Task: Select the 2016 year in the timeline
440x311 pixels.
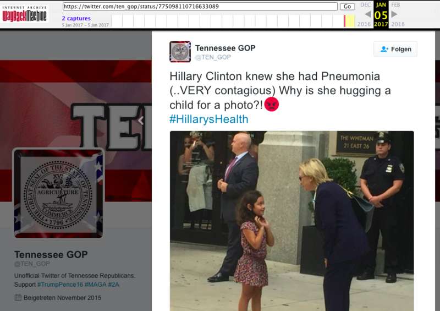Action: [364, 24]
